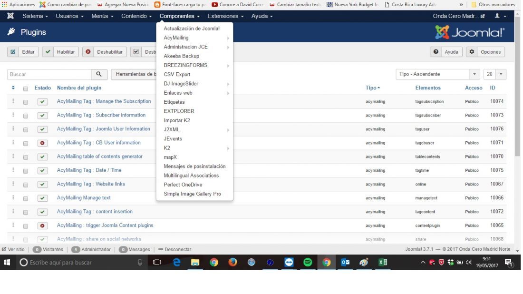The height and width of the screenshot is (294, 523).
Task: Open the 20 items-per-page dropdown
Action: click(x=494, y=74)
